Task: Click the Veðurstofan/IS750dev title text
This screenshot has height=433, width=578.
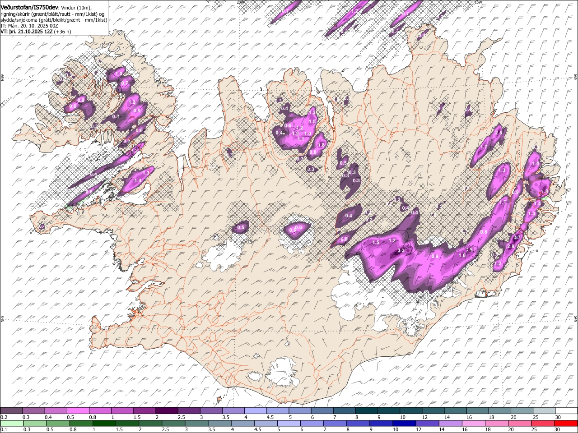Action: tap(29, 7)
